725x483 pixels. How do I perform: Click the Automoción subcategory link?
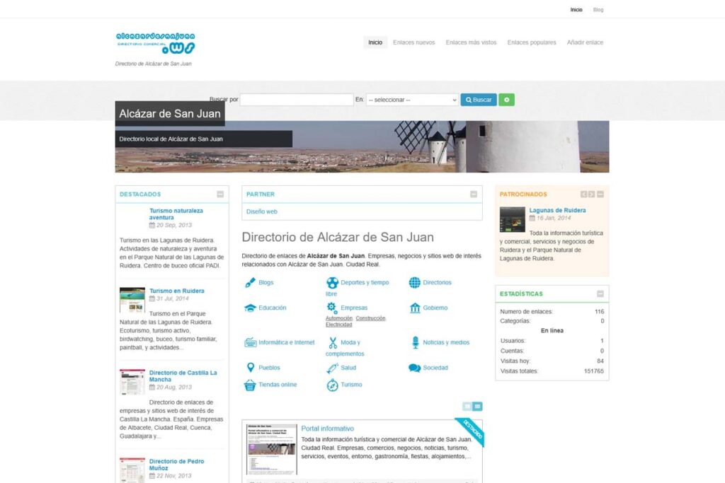click(x=339, y=318)
